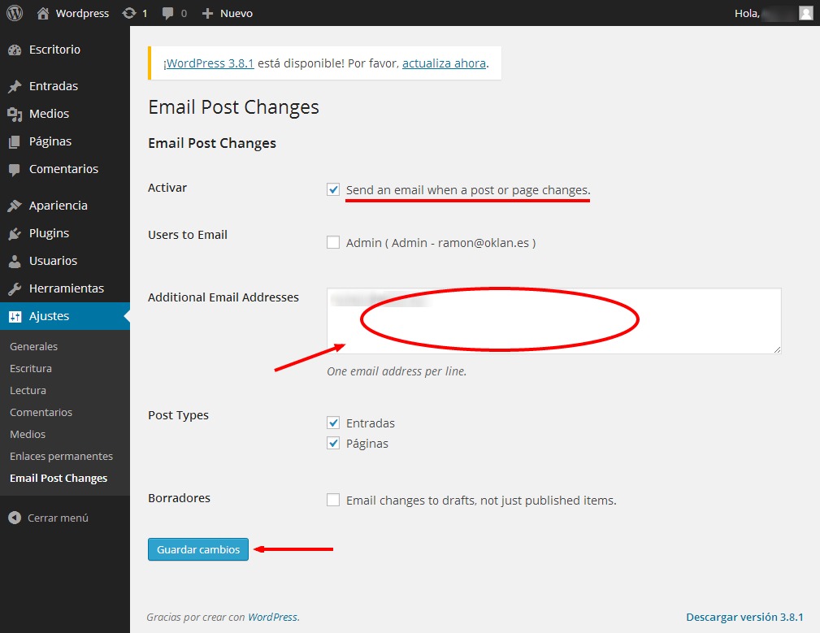Click Nuevo in the admin bar
820x633 pixels.
[236, 13]
